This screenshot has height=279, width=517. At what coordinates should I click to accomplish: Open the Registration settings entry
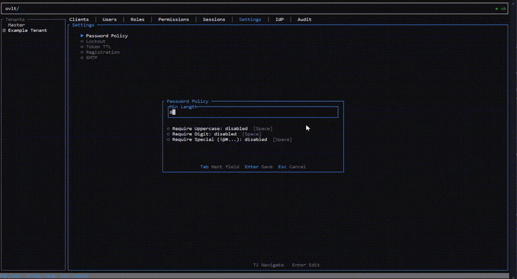pyautogui.click(x=103, y=52)
